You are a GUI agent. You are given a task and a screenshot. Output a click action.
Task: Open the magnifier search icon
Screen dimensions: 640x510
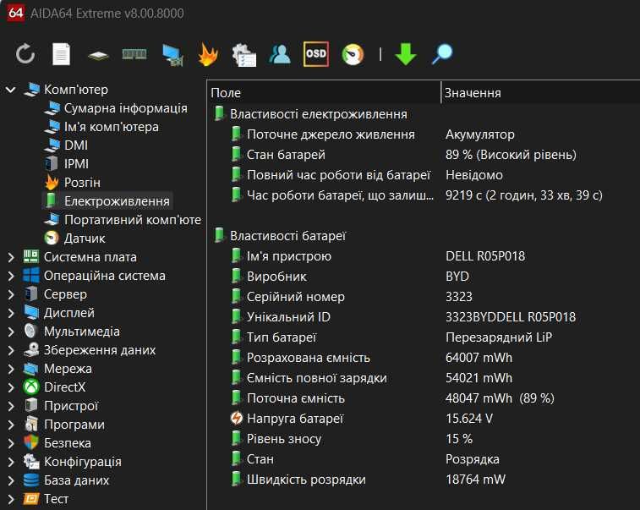tap(442, 54)
